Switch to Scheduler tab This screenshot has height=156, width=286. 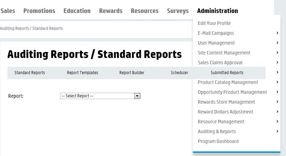point(180,73)
